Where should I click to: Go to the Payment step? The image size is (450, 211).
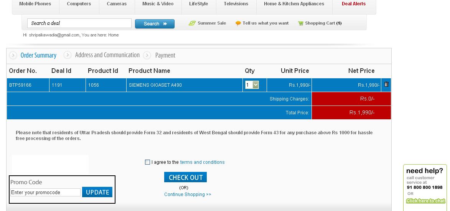(x=165, y=55)
